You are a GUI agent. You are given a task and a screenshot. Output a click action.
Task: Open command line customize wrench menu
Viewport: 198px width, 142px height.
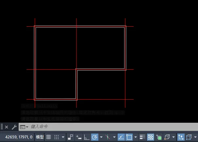[14, 127]
